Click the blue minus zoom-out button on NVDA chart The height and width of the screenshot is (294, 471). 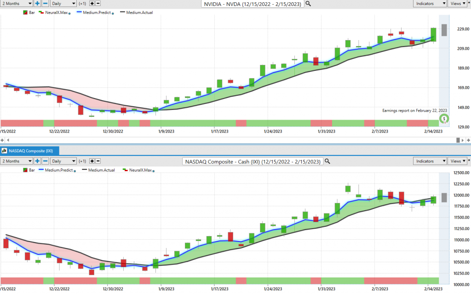[x=45, y=4]
